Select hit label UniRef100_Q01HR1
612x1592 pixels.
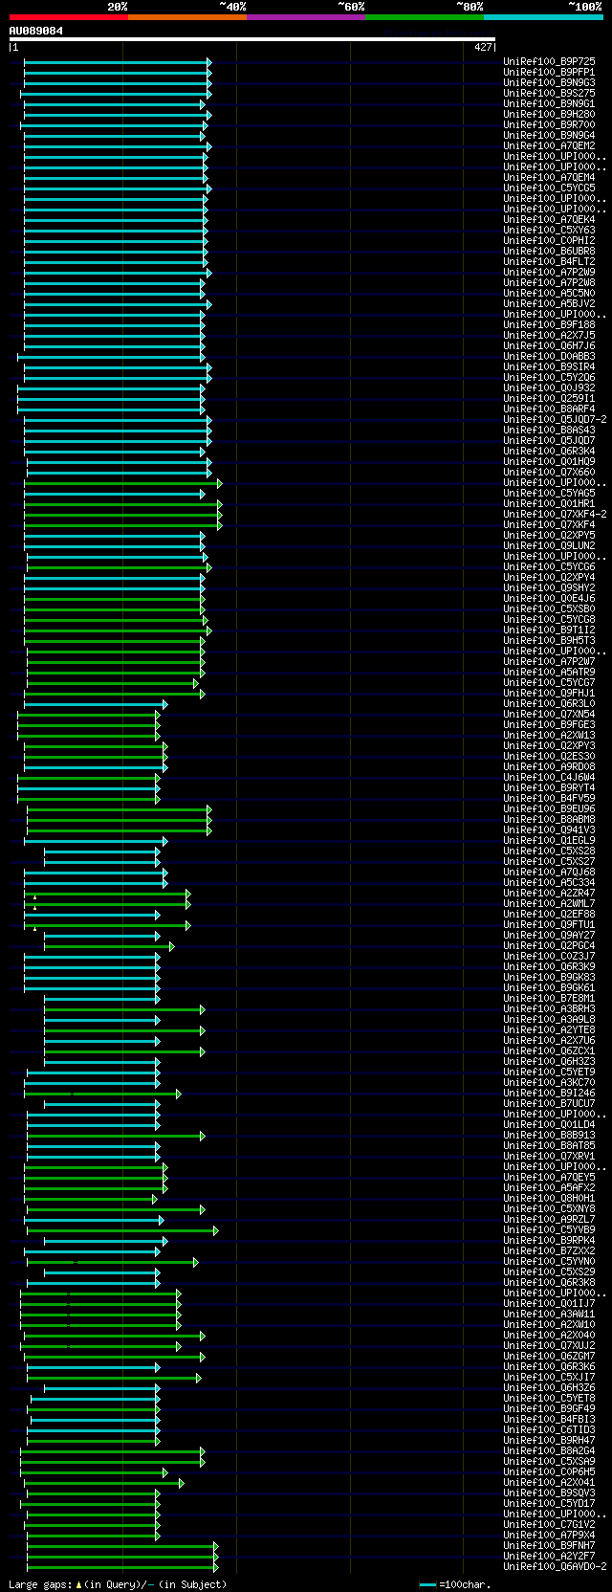pyautogui.click(x=549, y=503)
